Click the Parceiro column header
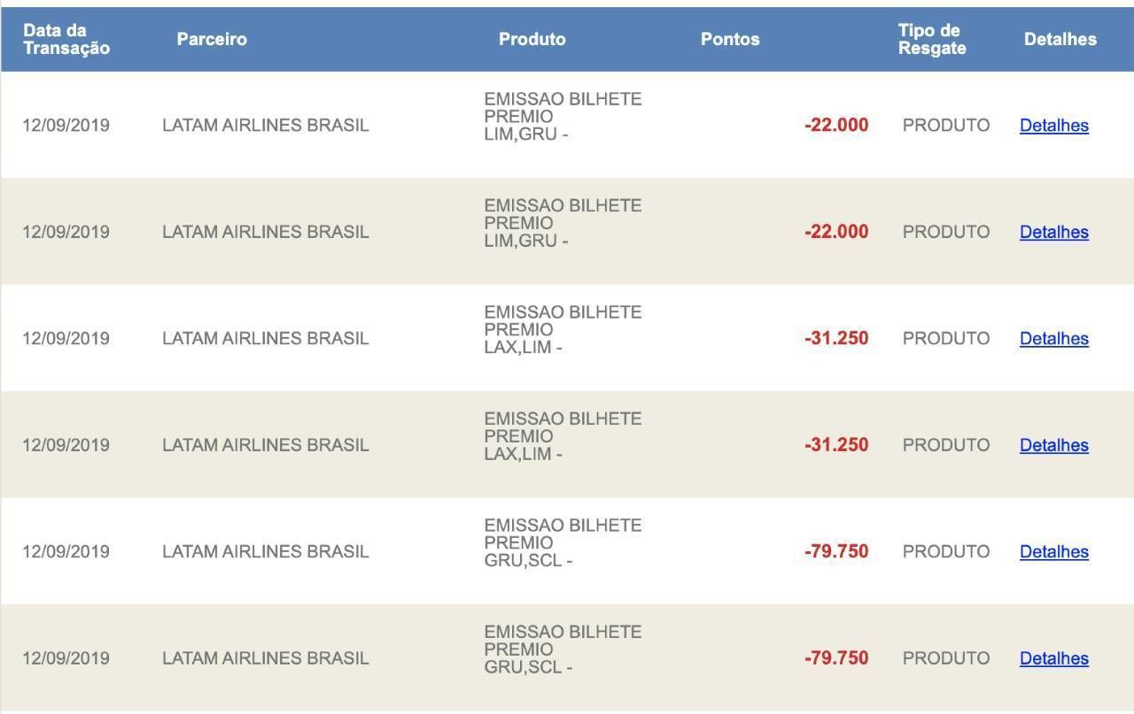 [x=212, y=40]
